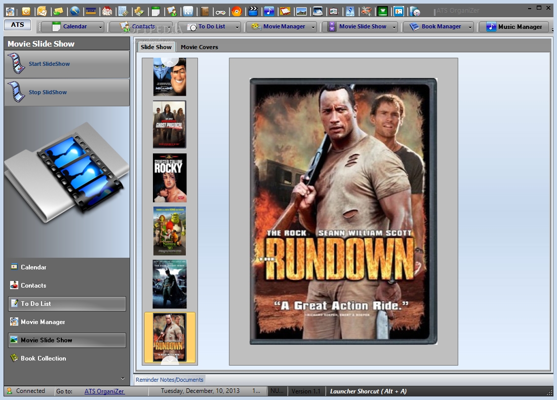The height and width of the screenshot is (400, 557).
Task: Select the Ghost Protocol movie thumbnail
Action: [170, 125]
